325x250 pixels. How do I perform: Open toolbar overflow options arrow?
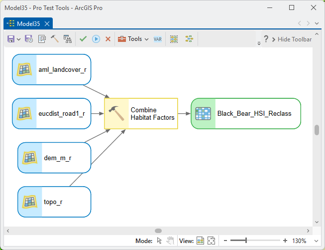(259, 43)
